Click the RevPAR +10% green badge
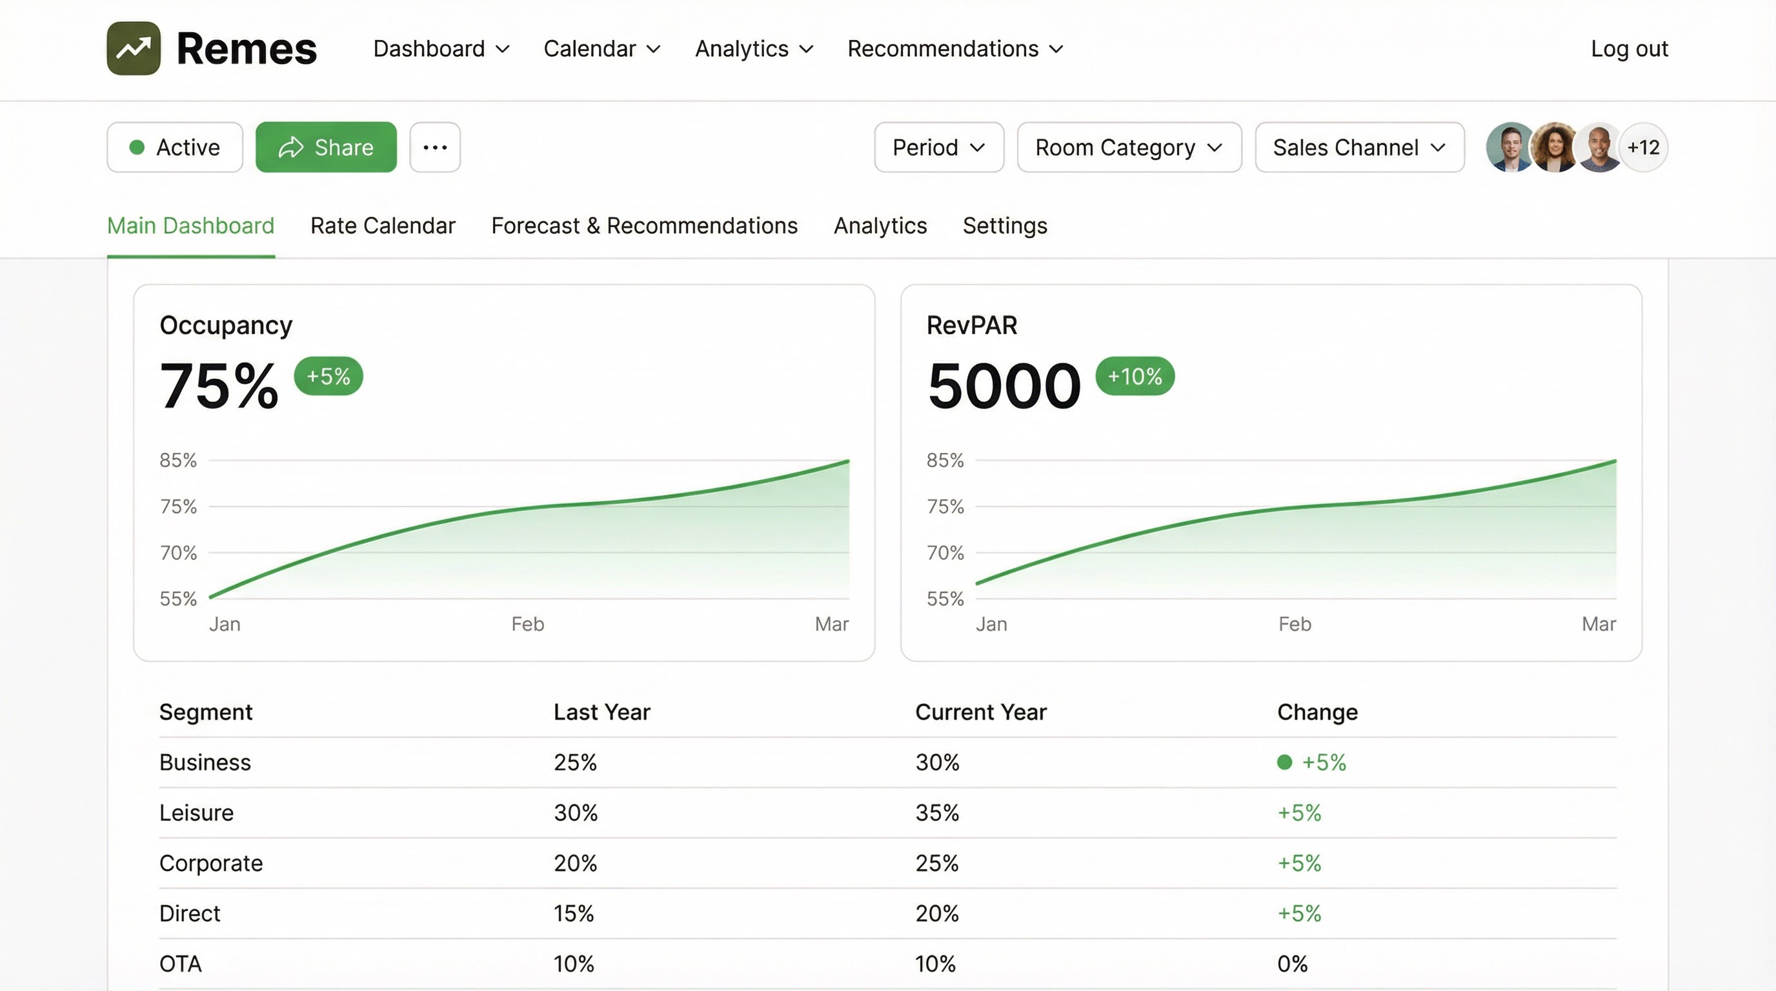Image resolution: width=1776 pixels, height=991 pixels. click(x=1135, y=376)
